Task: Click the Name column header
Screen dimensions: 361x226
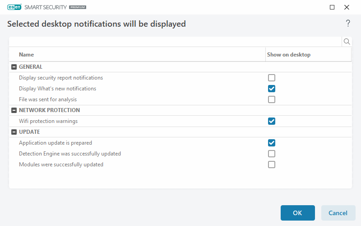Action: pos(27,55)
